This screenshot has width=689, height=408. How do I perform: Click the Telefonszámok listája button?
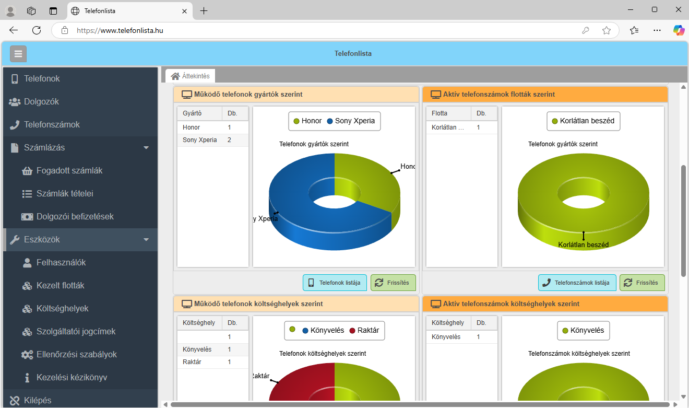click(577, 283)
